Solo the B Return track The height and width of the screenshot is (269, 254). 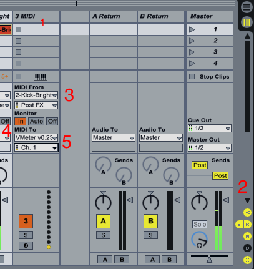click(150, 235)
